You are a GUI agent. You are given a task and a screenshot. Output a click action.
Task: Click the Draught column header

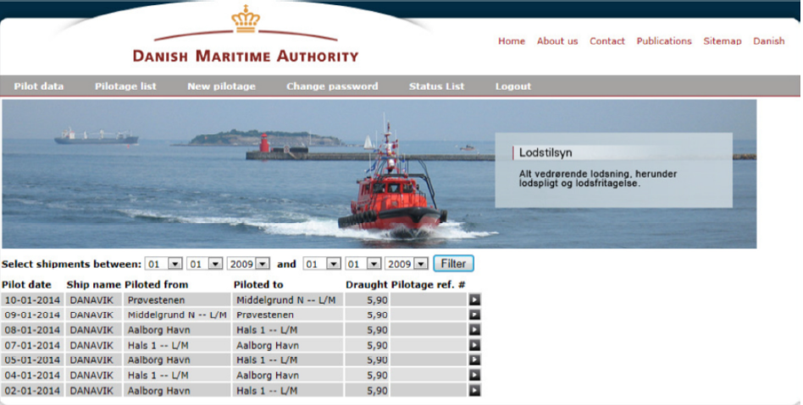pyautogui.click(x=367, y=285)
